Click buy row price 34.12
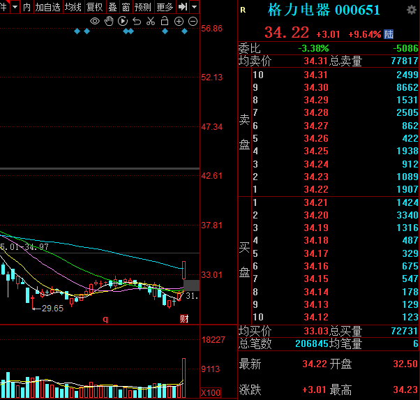 (316, 317)
